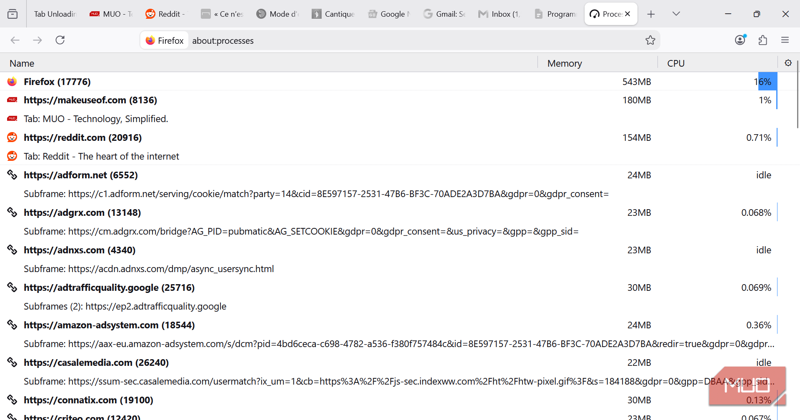Viewport: 800px width, 420px height.
Task: Open the Extensions puzzle icon
Action: pos(763,40)
